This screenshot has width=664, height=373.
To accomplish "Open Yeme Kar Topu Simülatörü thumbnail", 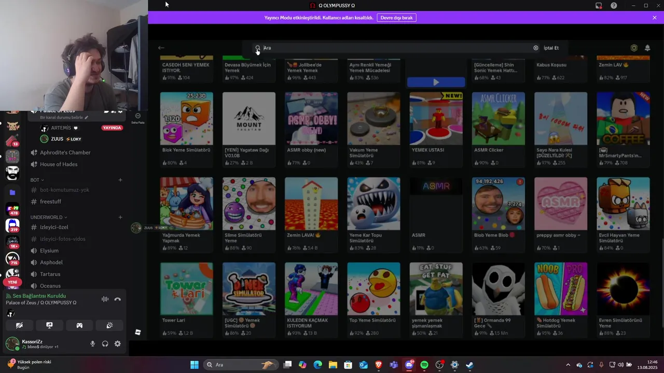I will pyautogui.click(x=374, y=204).
